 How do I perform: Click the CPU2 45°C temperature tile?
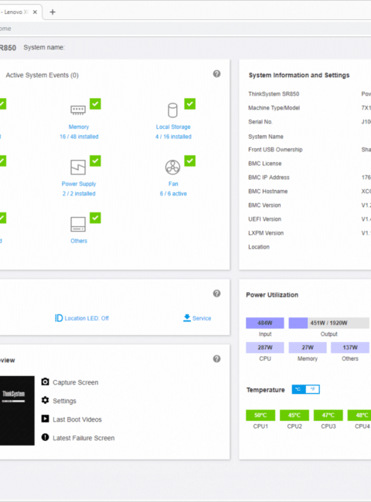pos(294,416)
